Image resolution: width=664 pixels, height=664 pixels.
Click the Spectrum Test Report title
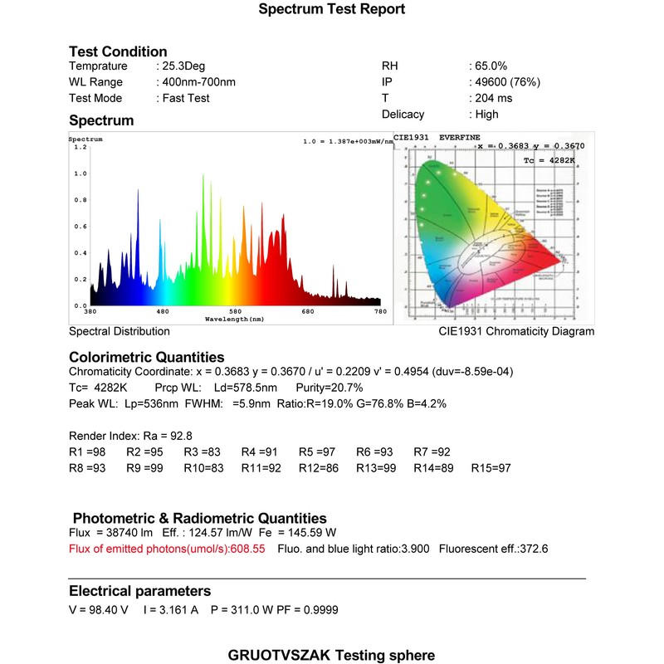point(331,9)
